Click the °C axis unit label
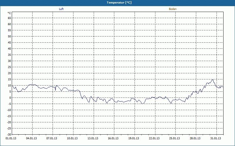This screenshot has width=235, height=146. click(9, 13)
